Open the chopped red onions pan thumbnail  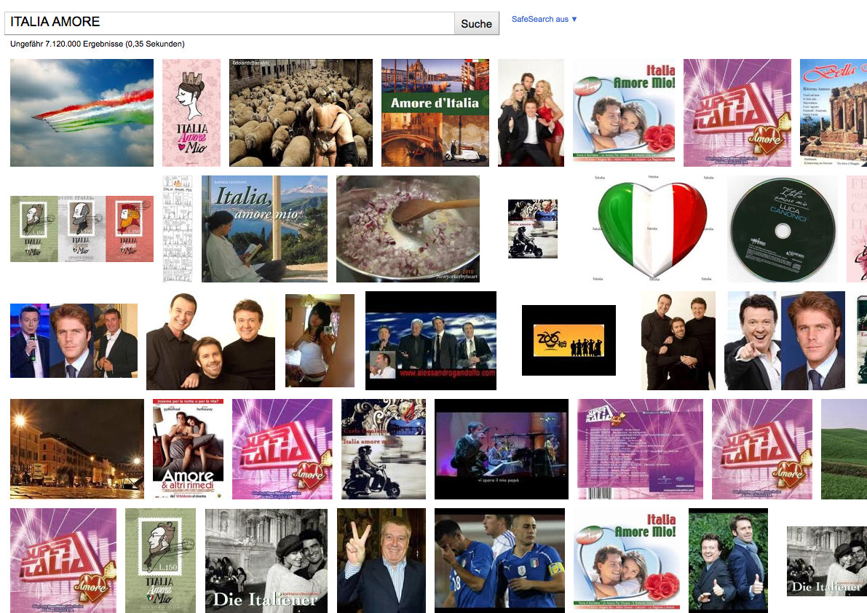pos(408,229)
